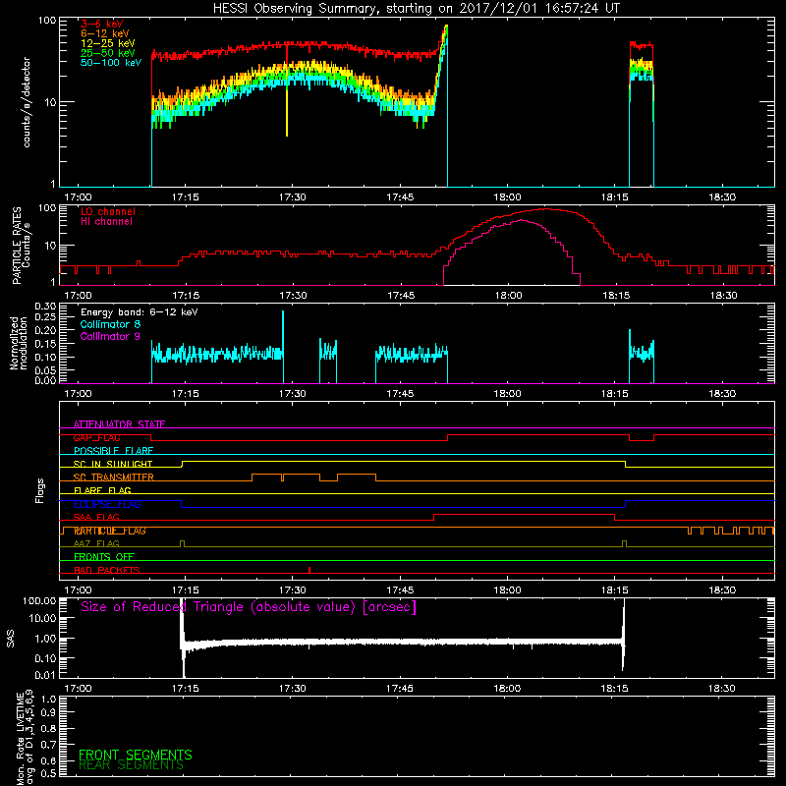Click the Normalized modulation axis title

(x=18, y=343)
